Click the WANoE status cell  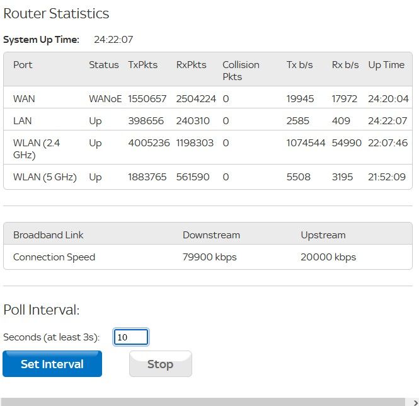(105, 99)
